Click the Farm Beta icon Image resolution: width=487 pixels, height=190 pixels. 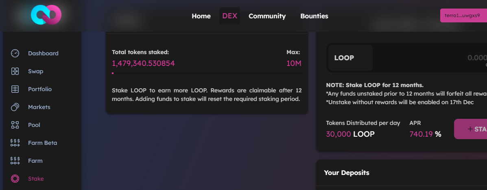click(x=15, y=143)
